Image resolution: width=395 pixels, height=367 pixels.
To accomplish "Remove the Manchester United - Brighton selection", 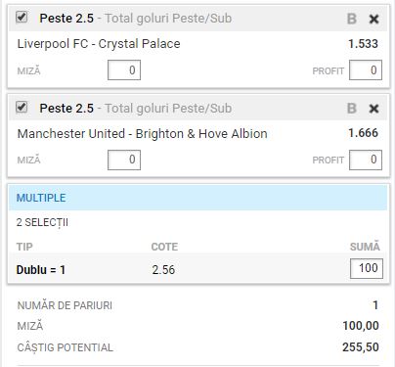I will coord(373,109).
